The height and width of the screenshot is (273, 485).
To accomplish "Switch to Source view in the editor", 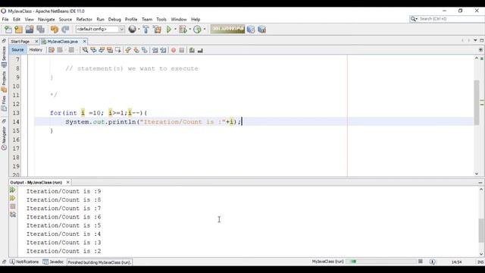I will pyautogui.click(x=17, y=50).
